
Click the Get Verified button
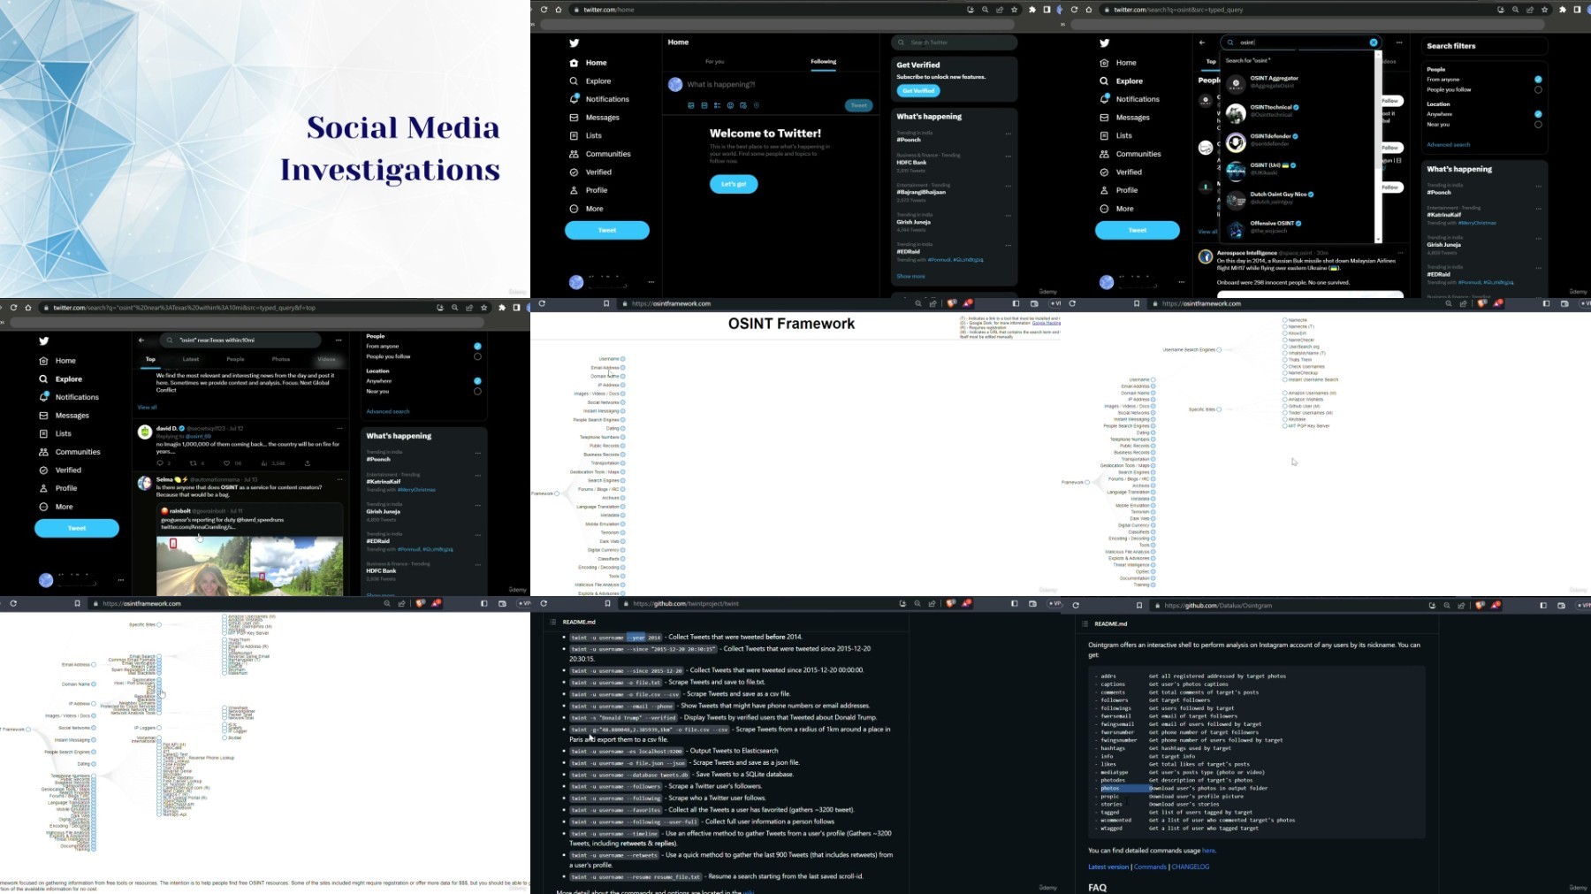click(918, 91)
